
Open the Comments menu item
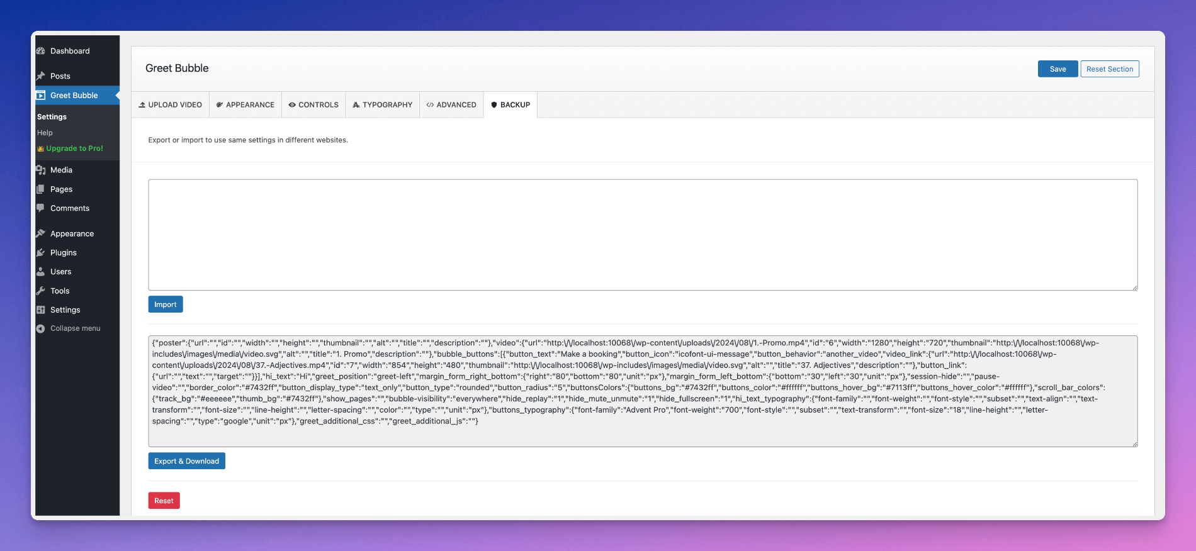pos(77,208)
